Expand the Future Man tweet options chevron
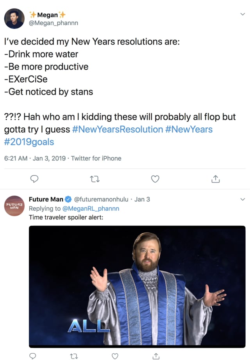The image size is (250, 360). [242, 199]
